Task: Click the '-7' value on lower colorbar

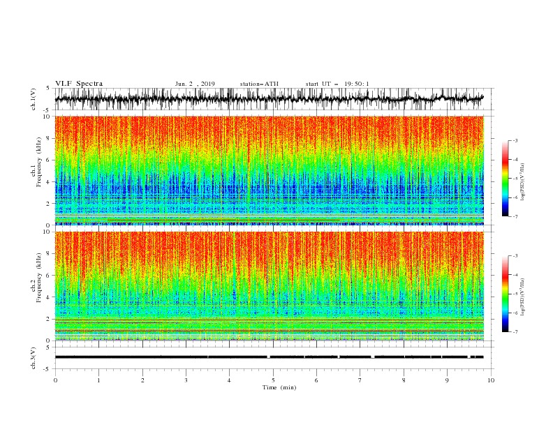Action: click(515, 332)
